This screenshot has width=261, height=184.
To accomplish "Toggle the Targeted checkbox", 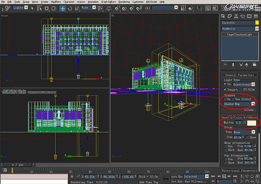I will click(x=225, y=89).
